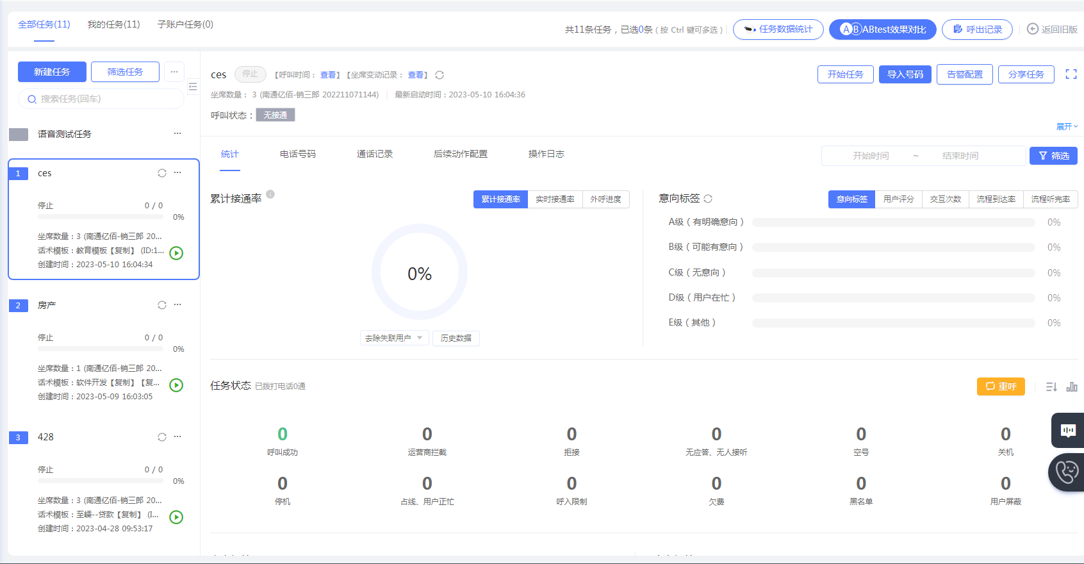Image resolution: width=1084 pixels, height=564 pixels.
Task: Click refresh icon on 428 task card
Action: click(162, 437)
